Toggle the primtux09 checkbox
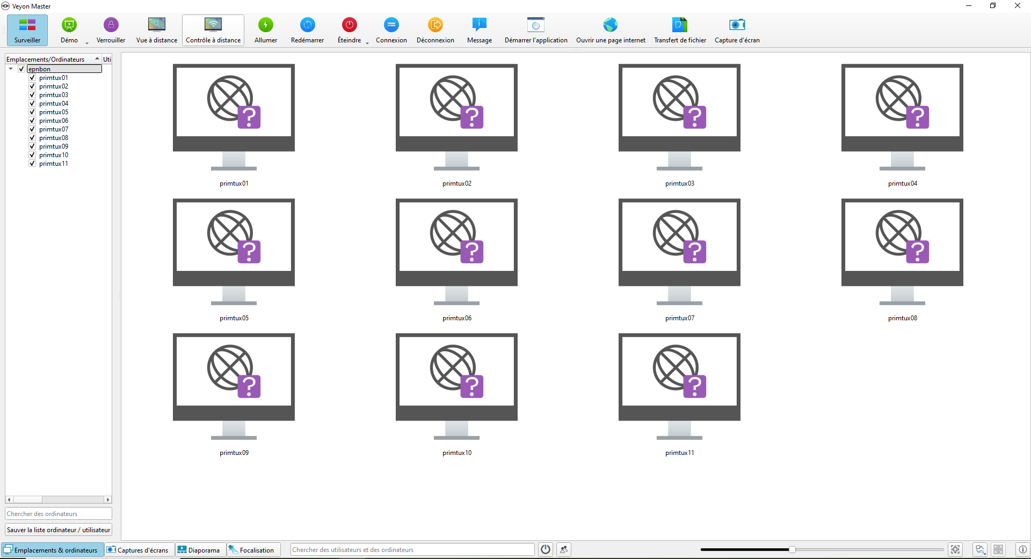Screen dimensions: 1031x559 [32, 146]
